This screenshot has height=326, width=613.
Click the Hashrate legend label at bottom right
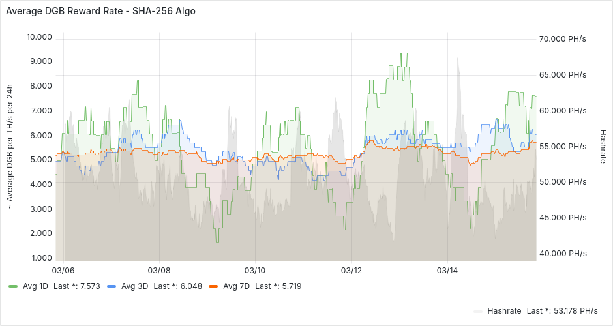coord(504,310)
